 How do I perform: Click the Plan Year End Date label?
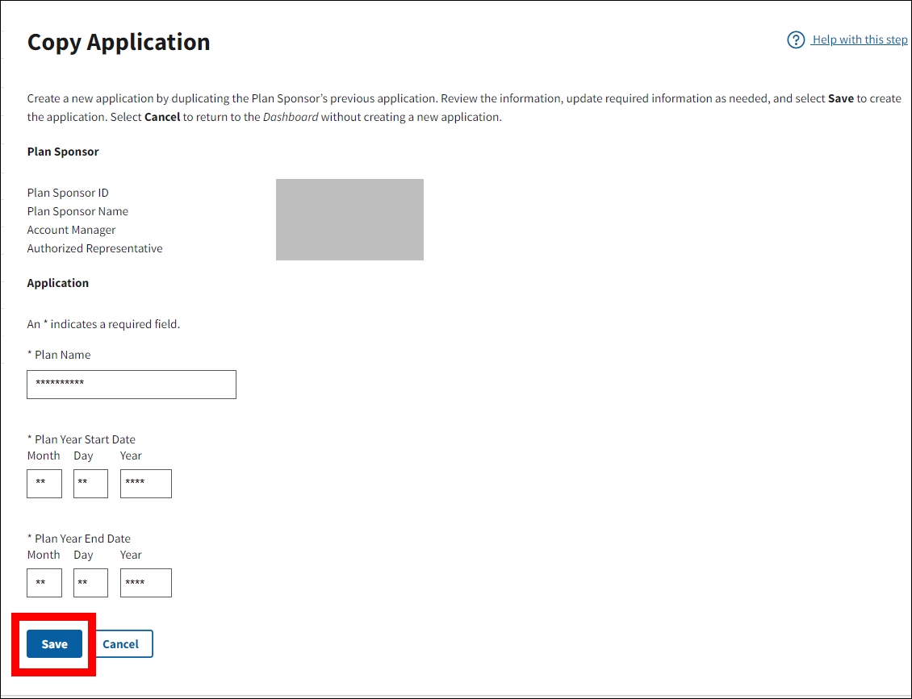[82, 539]
